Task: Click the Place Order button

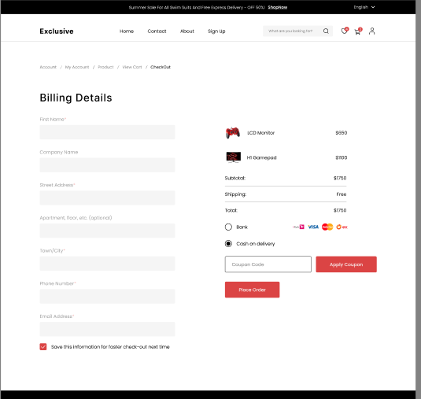Action: (x=252, y=290)
